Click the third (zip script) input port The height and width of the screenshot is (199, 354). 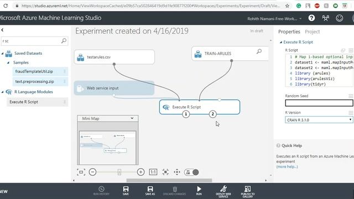(x=220, y=99)
